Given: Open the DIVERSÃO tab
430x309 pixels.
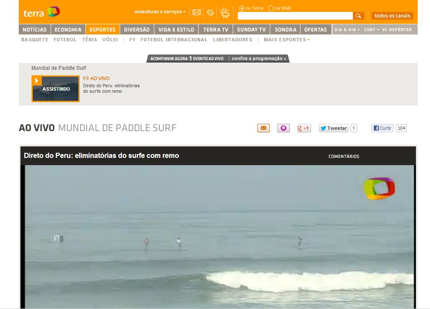Looking at the screenshot, I should tap(137, 30).
